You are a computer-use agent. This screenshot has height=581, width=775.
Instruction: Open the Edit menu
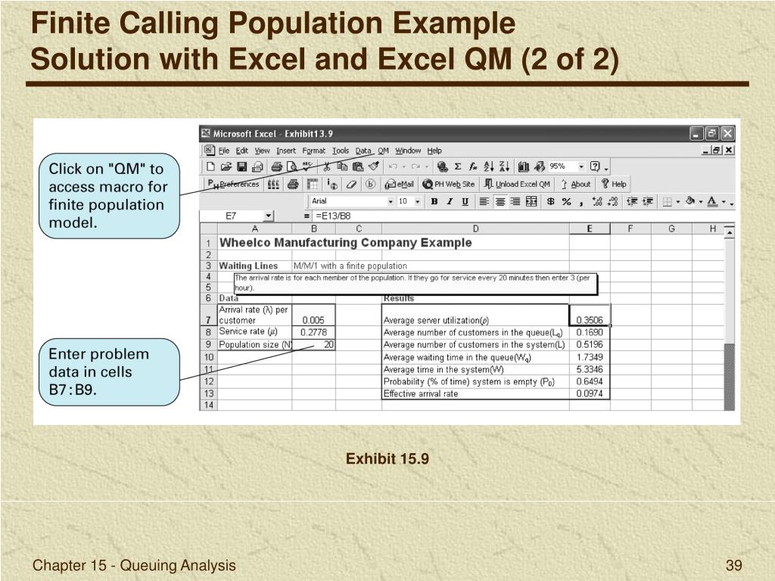241,151
